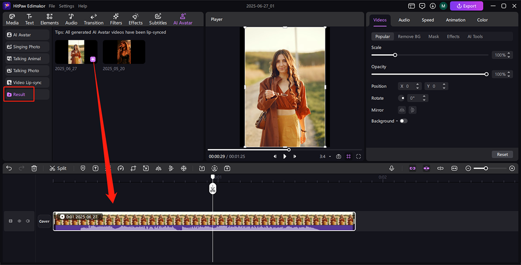Switch to the Color tab
Image resolution: width=521 pixels, height=265 pixels.
482,20
